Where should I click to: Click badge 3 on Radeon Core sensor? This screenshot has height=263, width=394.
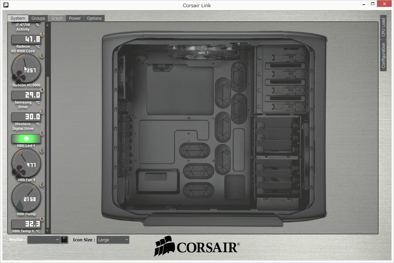click(42, 34)
